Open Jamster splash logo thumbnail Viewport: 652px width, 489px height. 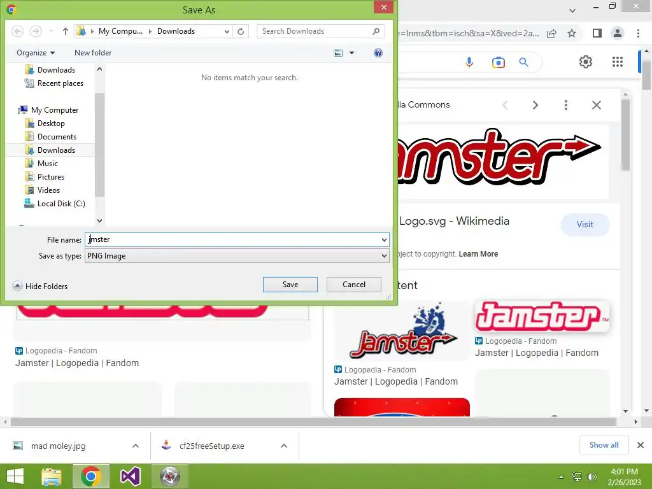point(402,330)
